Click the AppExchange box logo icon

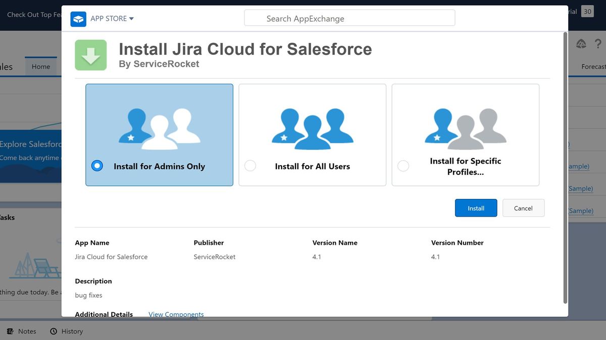(78, 19)
